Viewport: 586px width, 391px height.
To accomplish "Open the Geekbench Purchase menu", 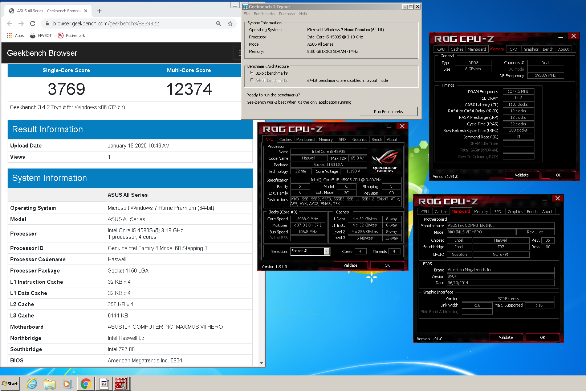I will click(x=287, y=14).
